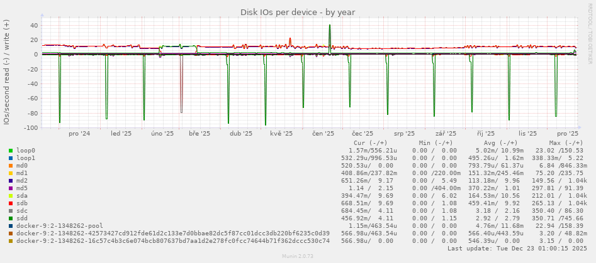Click the pro '24 axis label
596x263 pixels.
pyautogui.click(x=79, y=134)
